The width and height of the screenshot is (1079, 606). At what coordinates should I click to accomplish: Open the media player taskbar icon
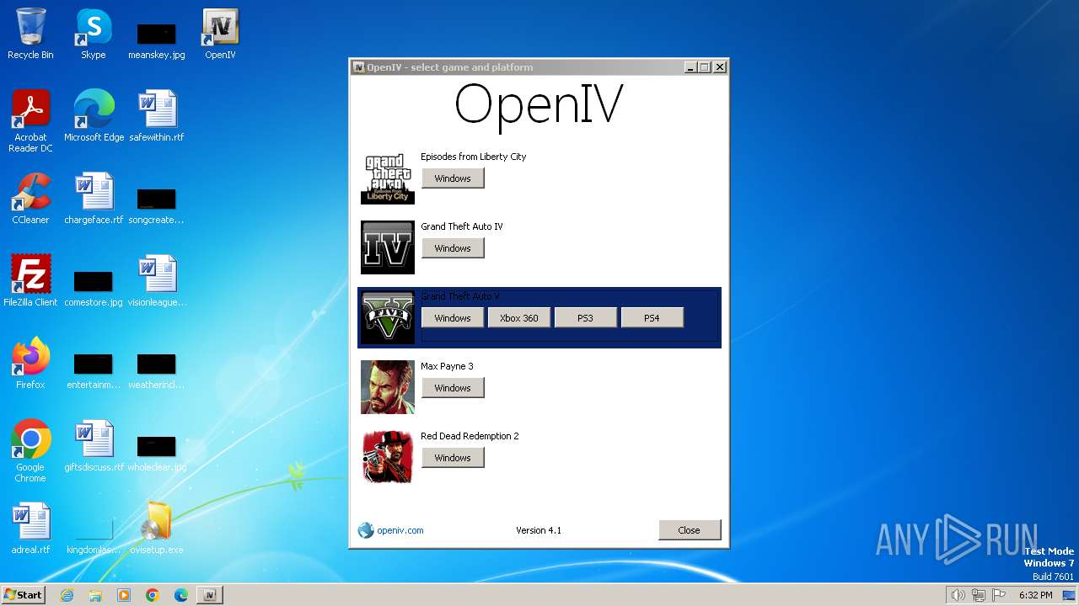pyautogui.click(x=124, y=595)
